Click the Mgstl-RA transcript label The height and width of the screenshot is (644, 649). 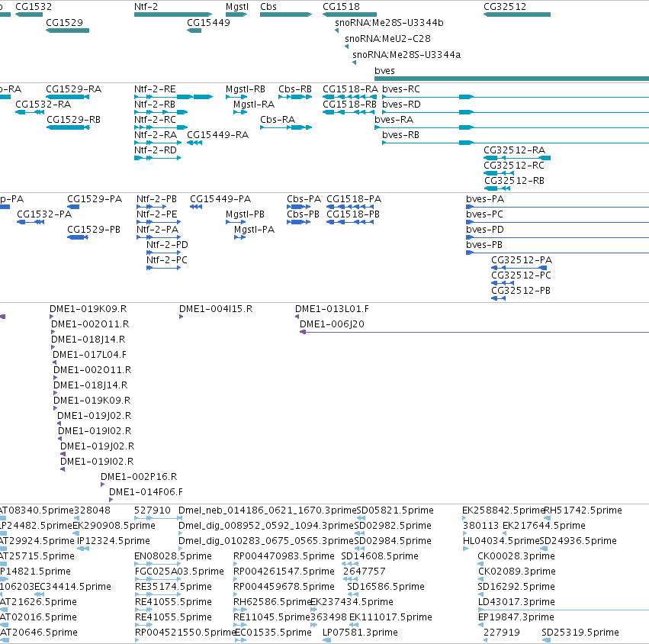(x=254, y=105)
